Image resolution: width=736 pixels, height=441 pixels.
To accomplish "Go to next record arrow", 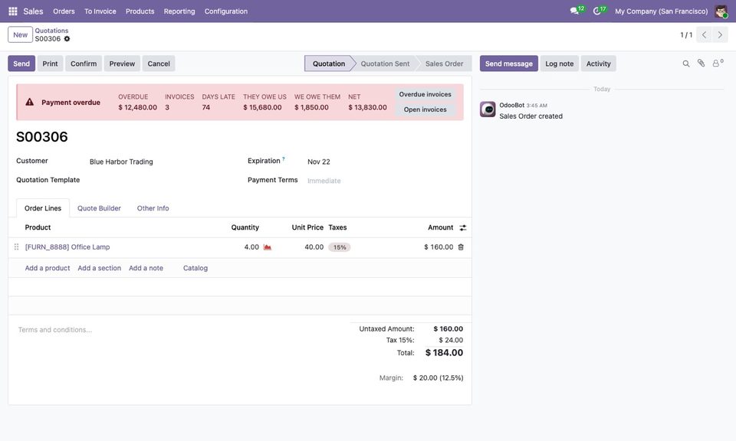I will click(x=720, y=34).
